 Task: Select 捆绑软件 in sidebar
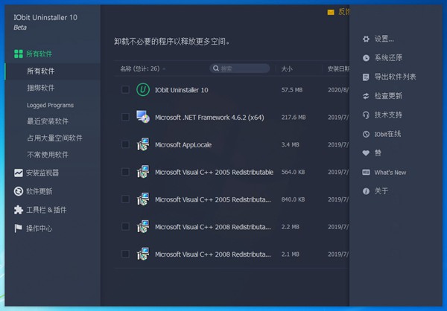tap(41, 88)
